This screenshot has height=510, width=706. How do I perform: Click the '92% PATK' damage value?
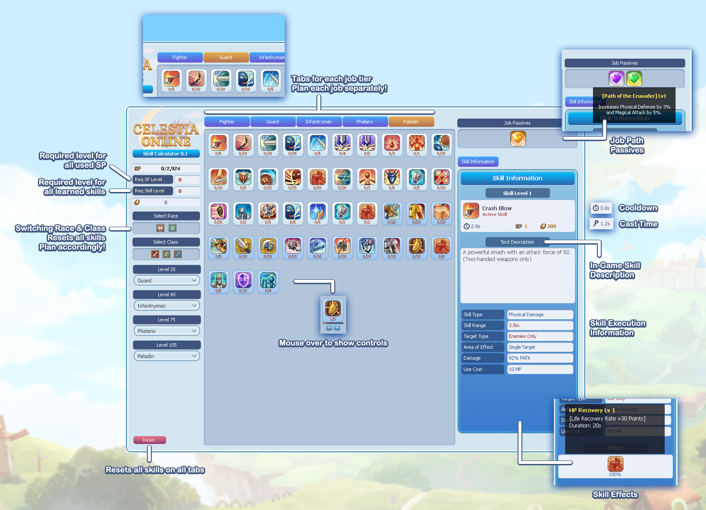pos(540,358)
